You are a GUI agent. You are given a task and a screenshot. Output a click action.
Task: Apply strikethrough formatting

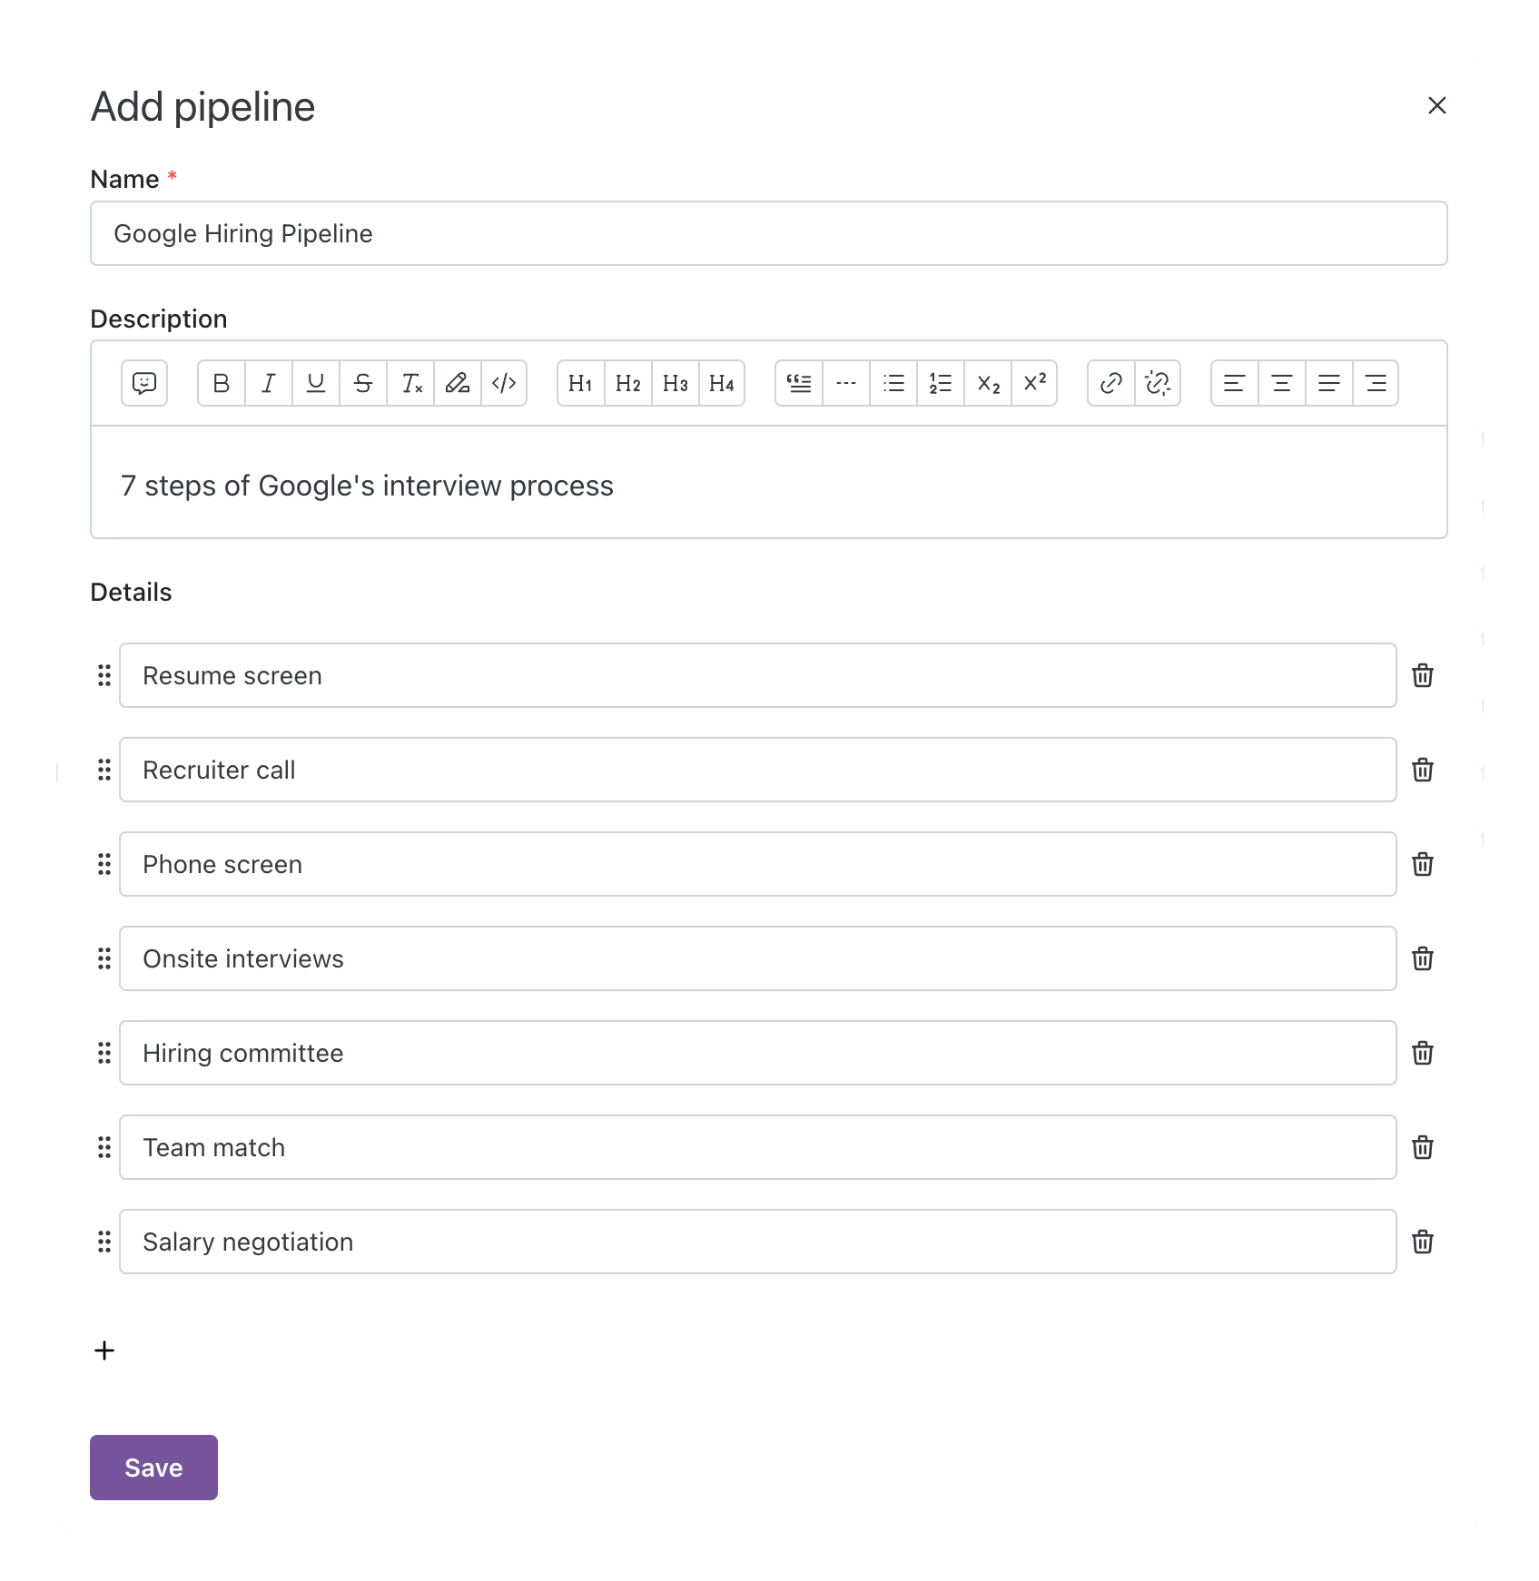(x=363, y=383)
